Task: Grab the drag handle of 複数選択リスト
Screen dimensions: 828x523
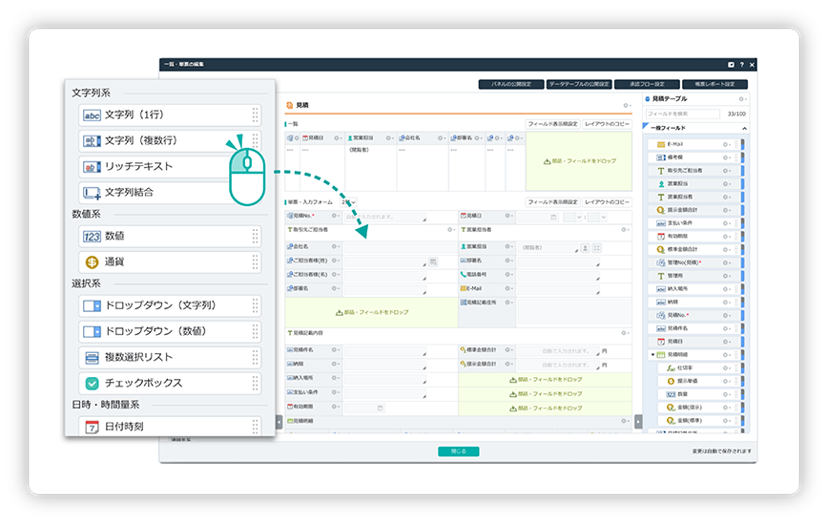Action: [x=255, y=357]
